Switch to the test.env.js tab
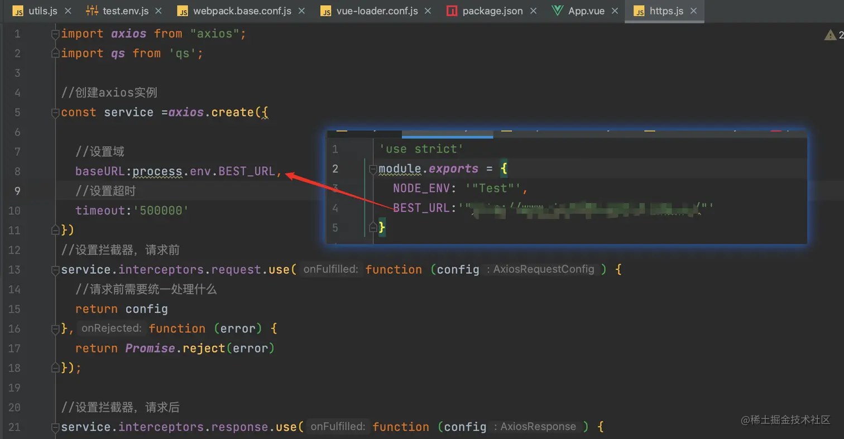This screenshot has width=844, height=439. [126, 11]
